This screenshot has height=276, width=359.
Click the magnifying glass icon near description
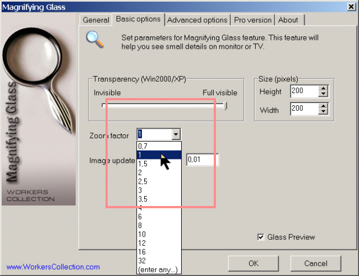95,40
